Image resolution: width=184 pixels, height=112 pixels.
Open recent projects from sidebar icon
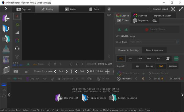tap(6, 39)
